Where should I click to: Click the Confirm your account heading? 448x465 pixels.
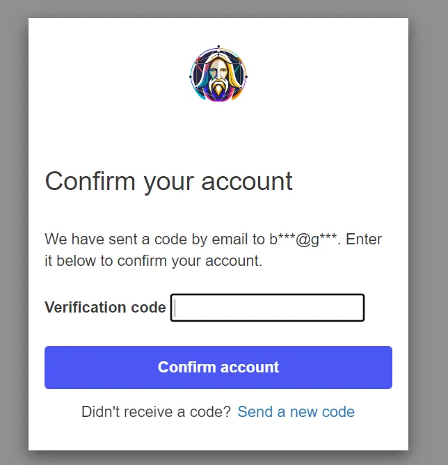click(168, 181)
